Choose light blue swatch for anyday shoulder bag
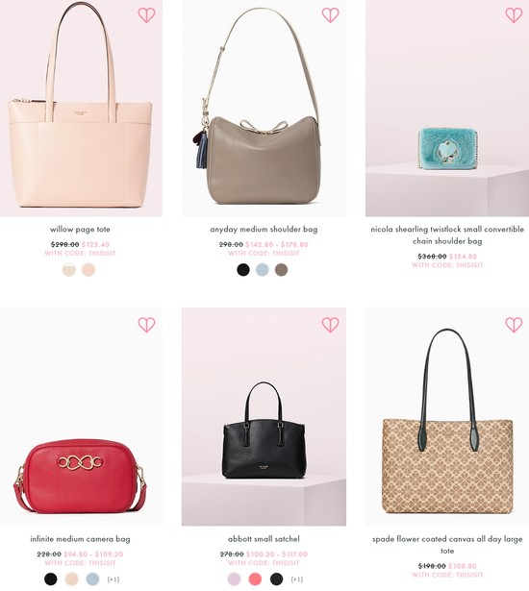The height and width of the screenshot is (591, 529). coord(263,270)
